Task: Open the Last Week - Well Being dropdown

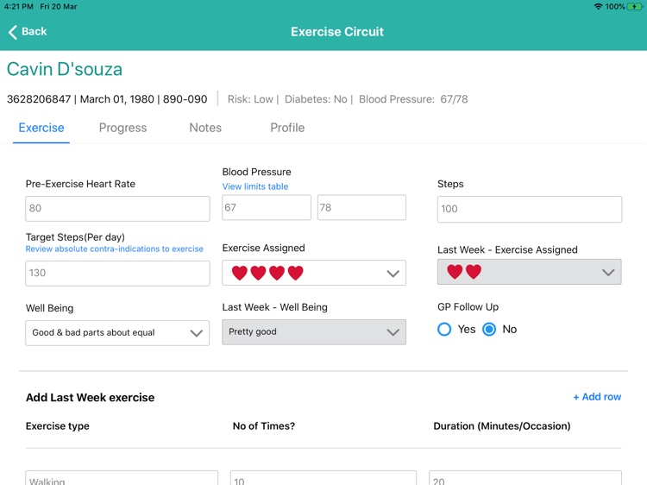Action: (314, 332)
